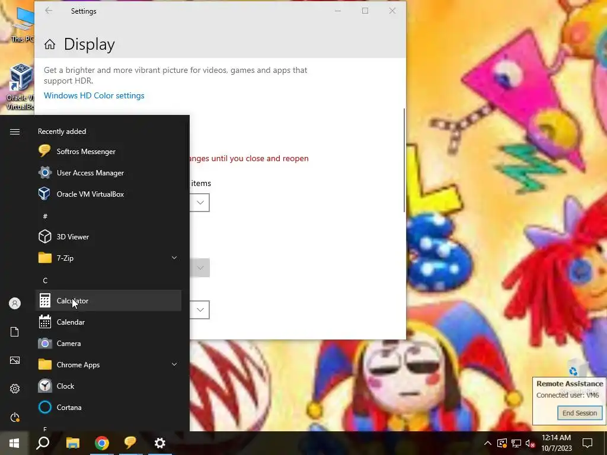The image size is (607, 455).
Task: Open the bottom Display settings dropdown
Action: (x=200, y=309)
